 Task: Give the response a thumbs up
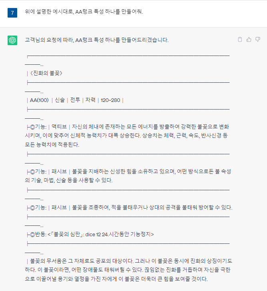click(249, 40)
